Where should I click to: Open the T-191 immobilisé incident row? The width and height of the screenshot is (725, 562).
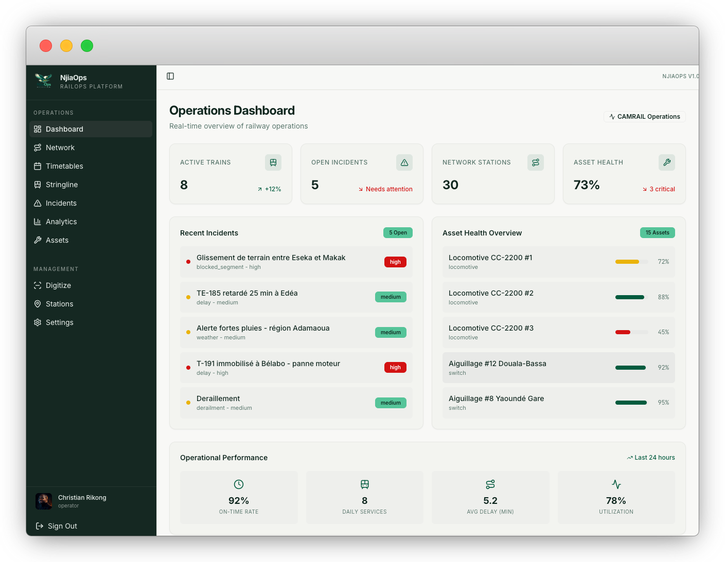296,368
